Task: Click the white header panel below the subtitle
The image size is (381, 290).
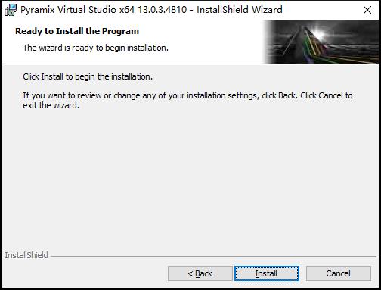Action: [x=131, y=58]
